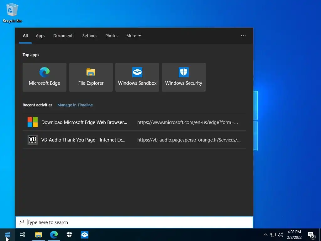Click the magnifier icon in search box
Viewport: 321px width, 241px height.
pos(22,222)
